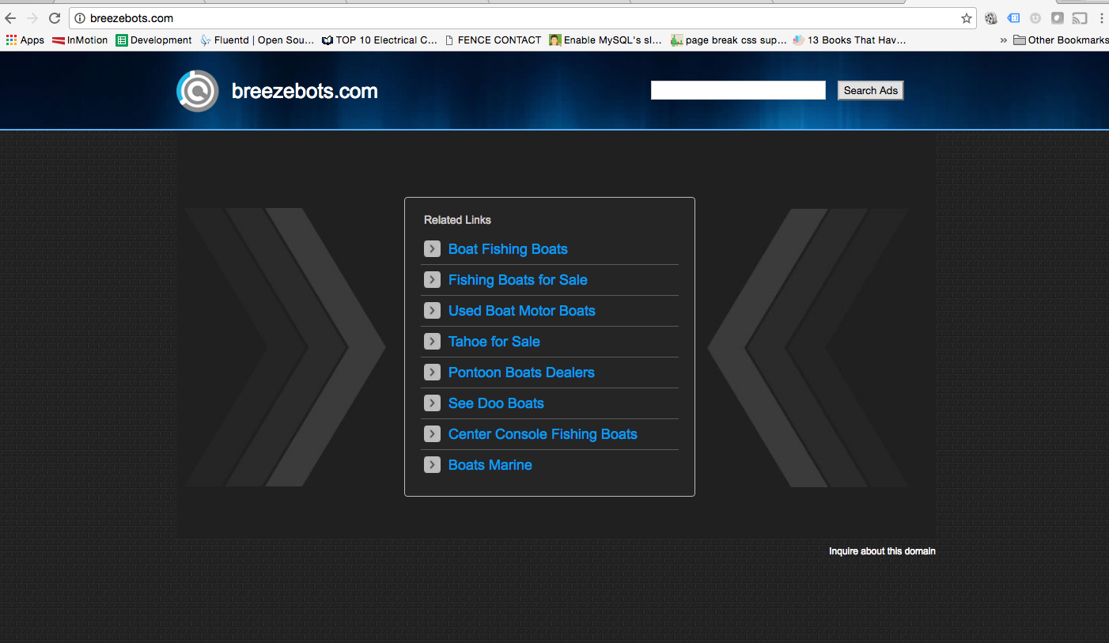This screenshot has width=1109, height=643.
Task: Click the breezebots.com round logo icon
Action: pos(197,91)
